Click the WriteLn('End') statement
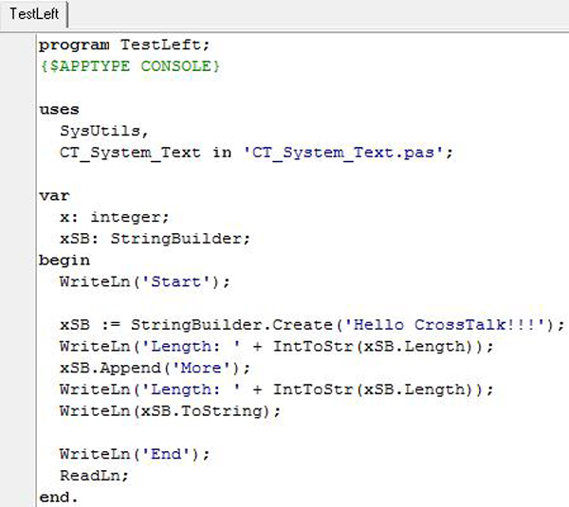 134,454
